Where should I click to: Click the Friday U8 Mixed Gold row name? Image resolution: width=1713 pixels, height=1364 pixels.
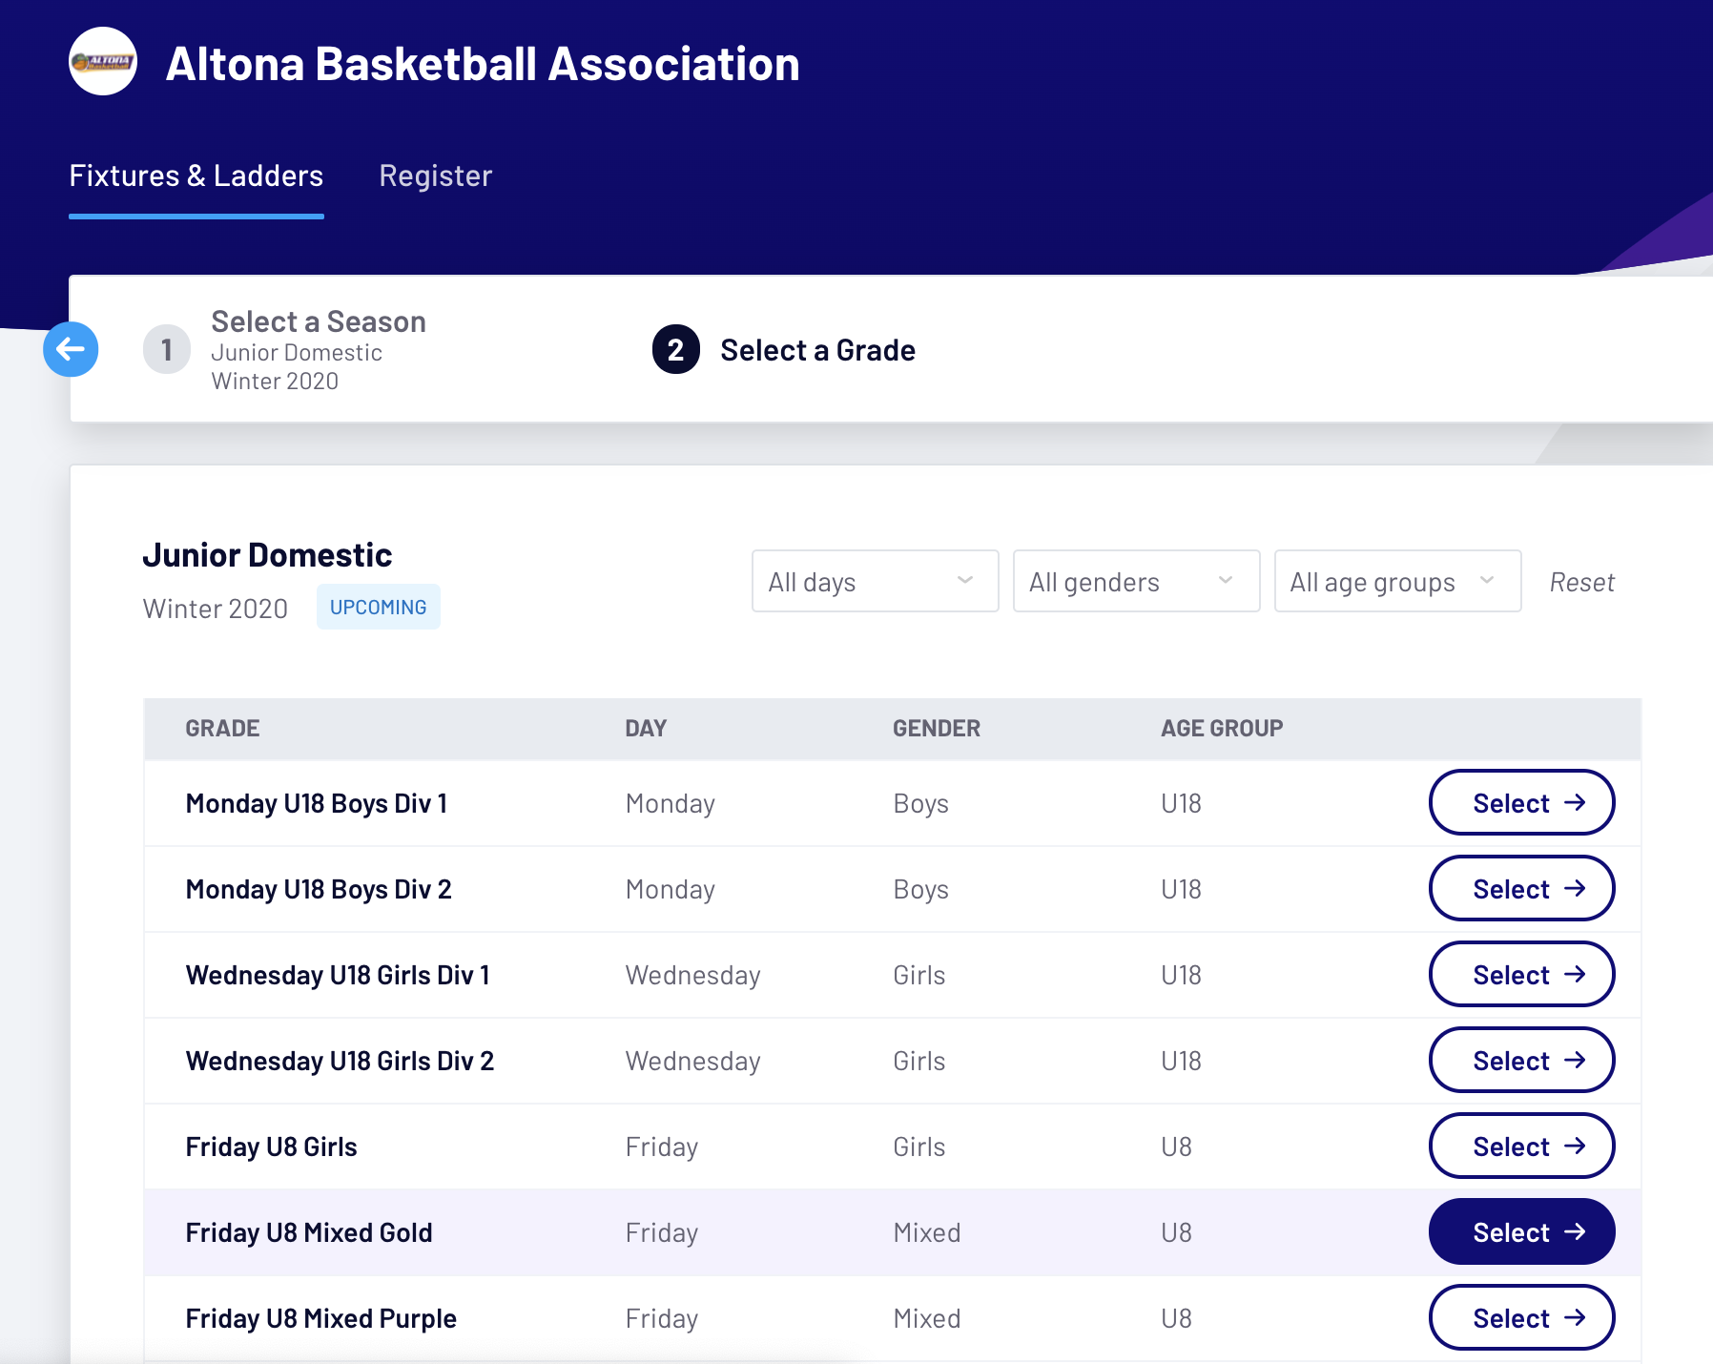coord(309,1233)
